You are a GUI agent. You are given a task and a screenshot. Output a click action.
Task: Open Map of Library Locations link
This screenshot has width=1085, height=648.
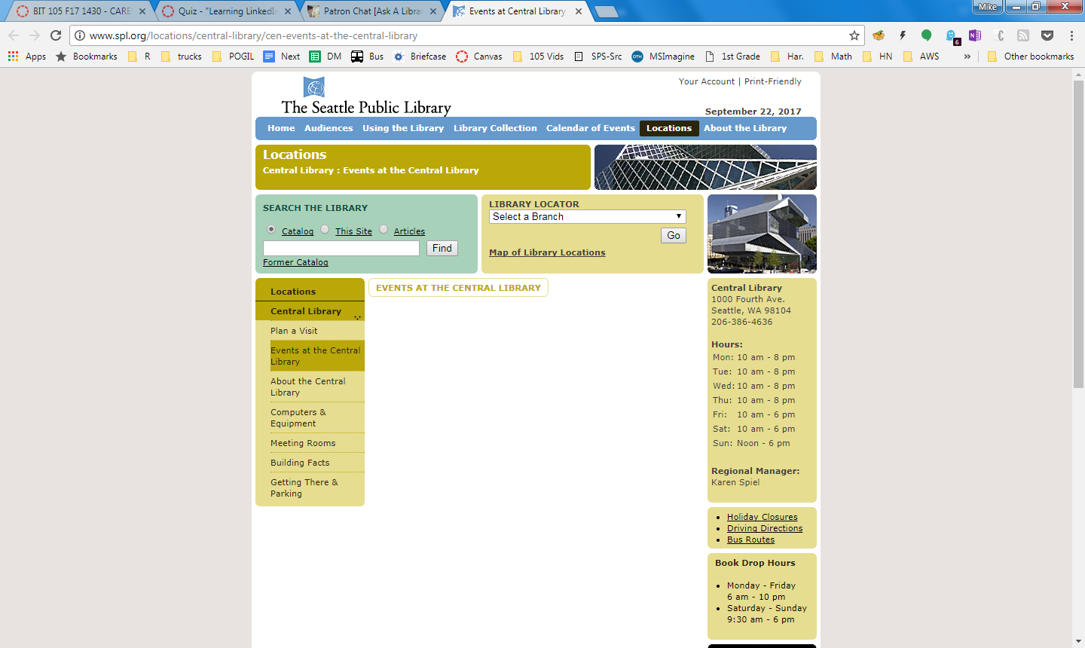pos(547,252)
